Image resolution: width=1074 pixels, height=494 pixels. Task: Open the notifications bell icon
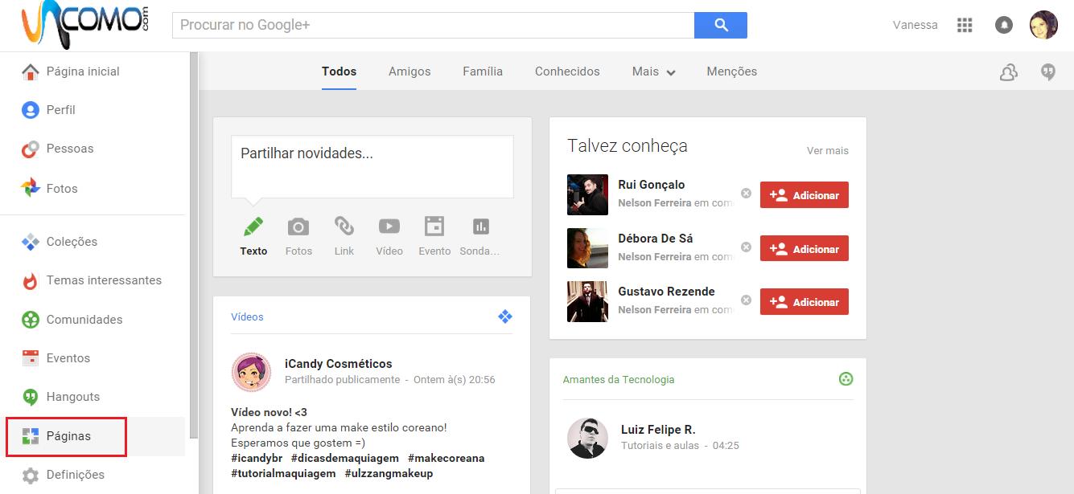(x=1003, y=25)
